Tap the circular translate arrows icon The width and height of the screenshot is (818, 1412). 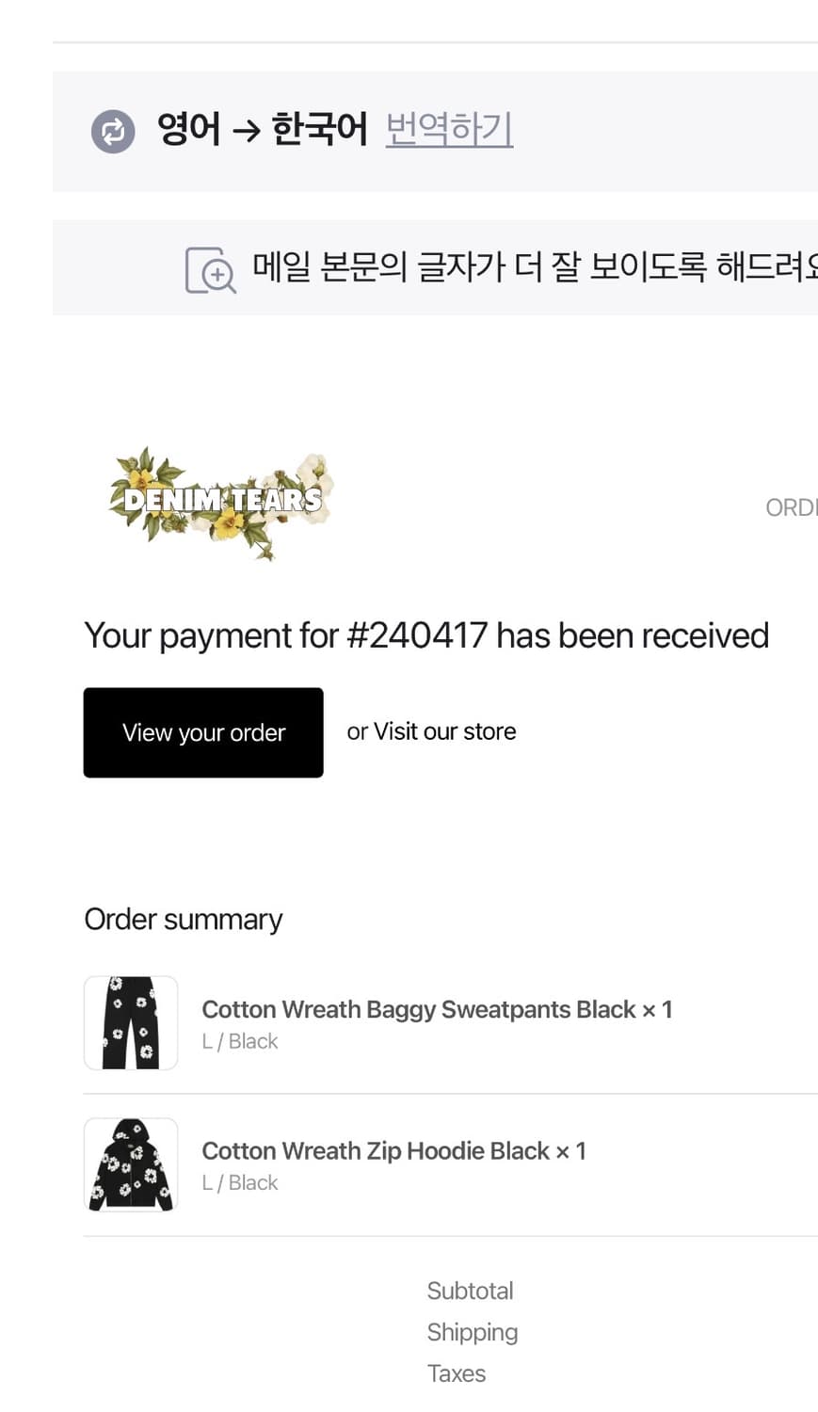[113, 131]
